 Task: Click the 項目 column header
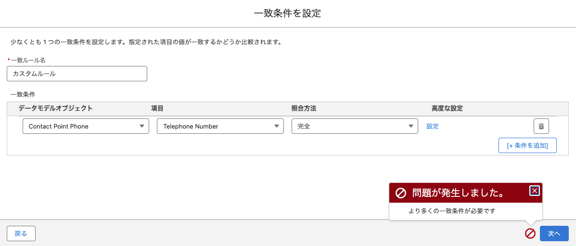pos(157,108)
